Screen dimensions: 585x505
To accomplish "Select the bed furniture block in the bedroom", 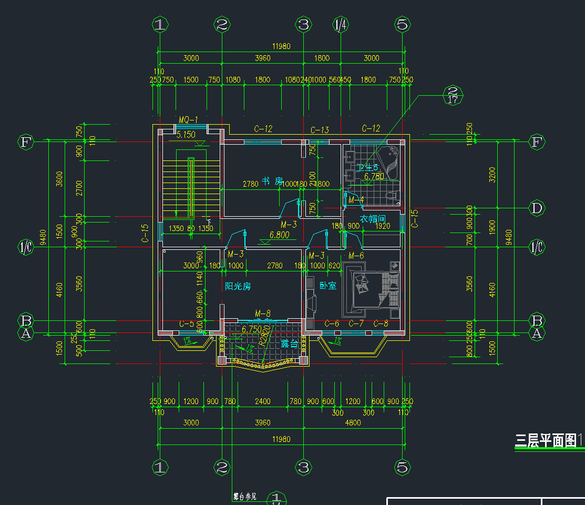I will (372, 287).
